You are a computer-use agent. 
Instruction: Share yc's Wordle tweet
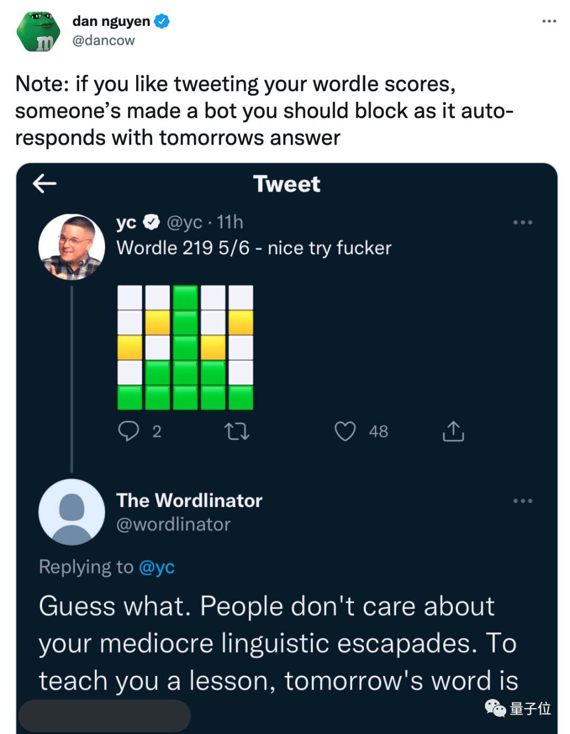pos(453,431)
